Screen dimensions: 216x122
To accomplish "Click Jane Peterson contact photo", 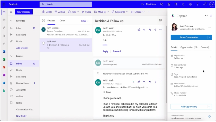I will pyautogui.click(x=174, y=27).
